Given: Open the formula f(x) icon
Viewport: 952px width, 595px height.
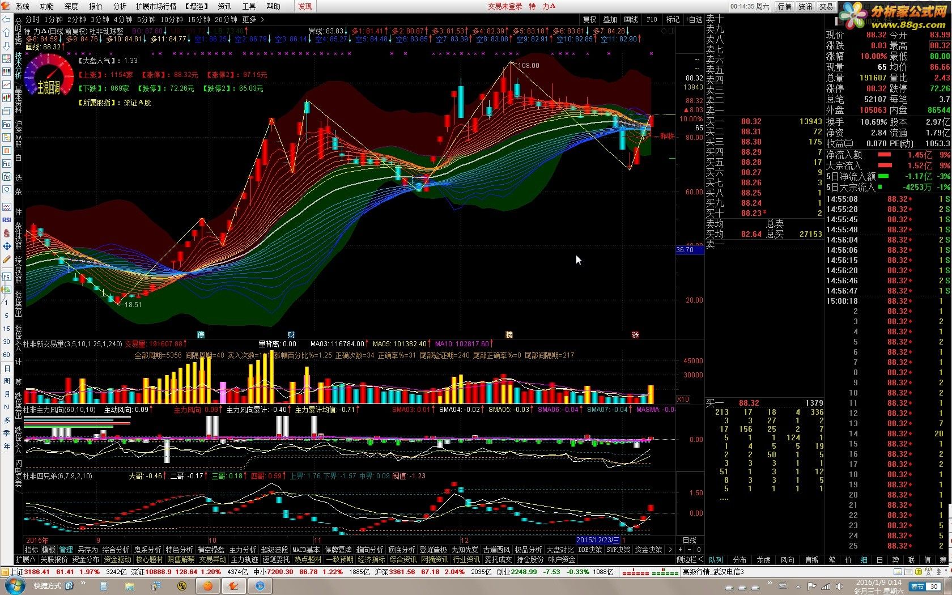Looking at the screenshot, I should click(x=6, y=176).
